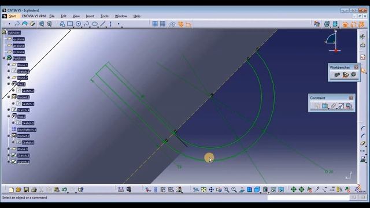The height and width of the screenshot is (208, 370).
Task: Expand the PartBody node
Action: pos(4,58)
